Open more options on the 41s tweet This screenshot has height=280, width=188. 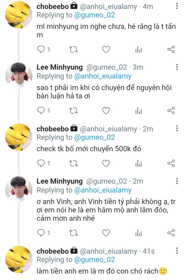point(177,251)
